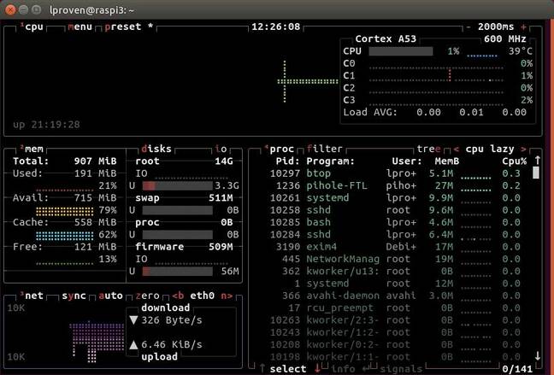Click the Cortex A53 CPU name
Screen dimensions: 554x375
coord(386,38)
